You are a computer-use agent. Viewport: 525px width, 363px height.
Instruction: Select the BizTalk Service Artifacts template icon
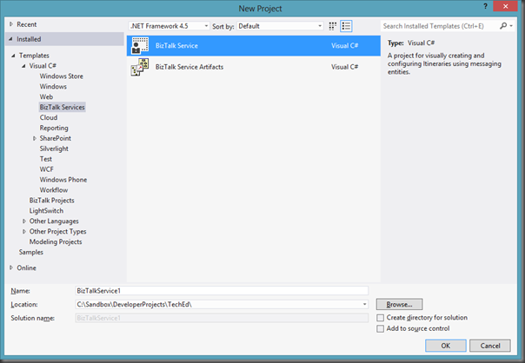click(x=140, y=67)
